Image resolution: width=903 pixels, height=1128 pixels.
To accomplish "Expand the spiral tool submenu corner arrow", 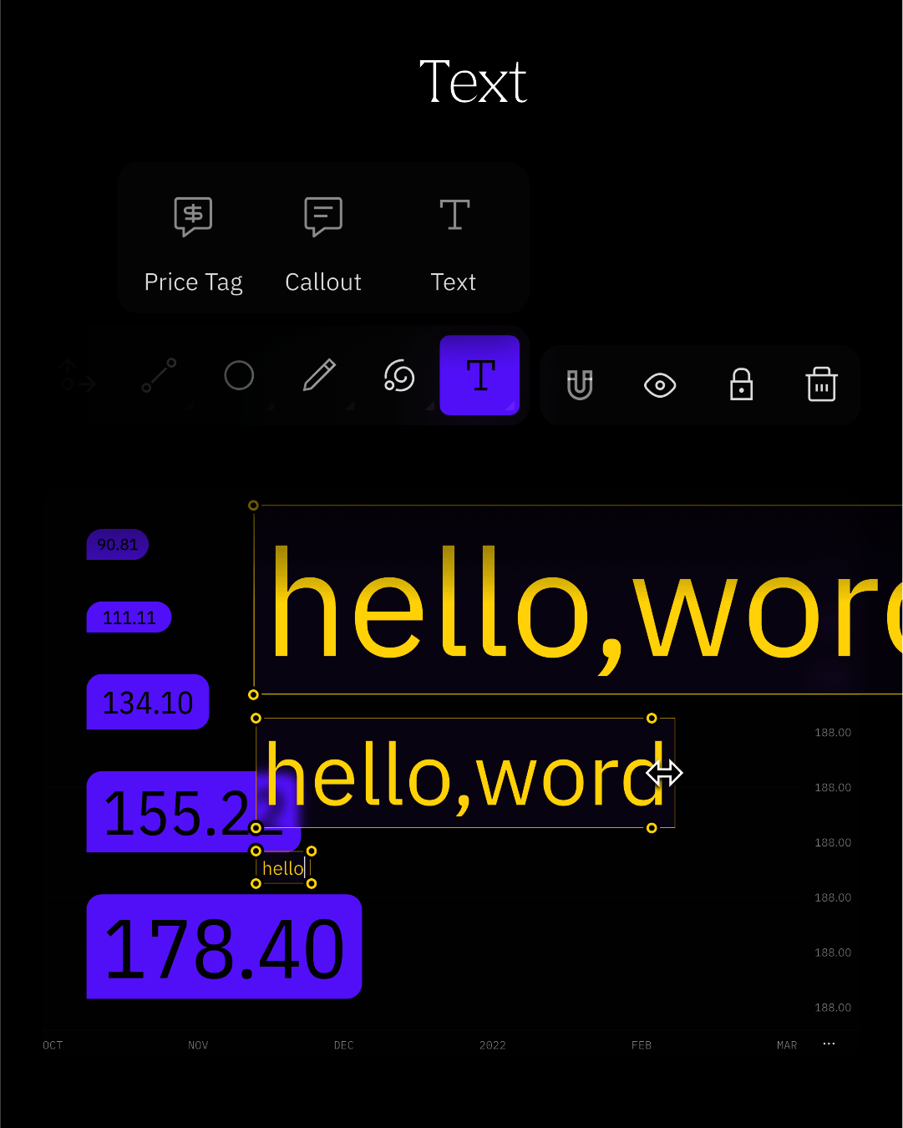I will [430, 406].
